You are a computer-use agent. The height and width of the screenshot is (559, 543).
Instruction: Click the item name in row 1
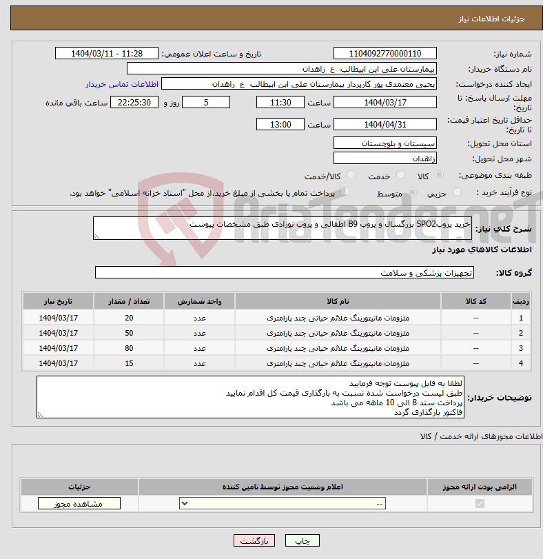coord(338,318)
